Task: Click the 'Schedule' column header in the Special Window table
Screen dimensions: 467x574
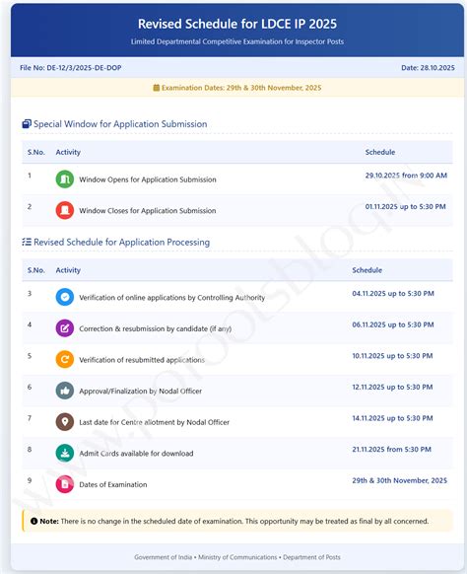Action: (x=380, y=152)
